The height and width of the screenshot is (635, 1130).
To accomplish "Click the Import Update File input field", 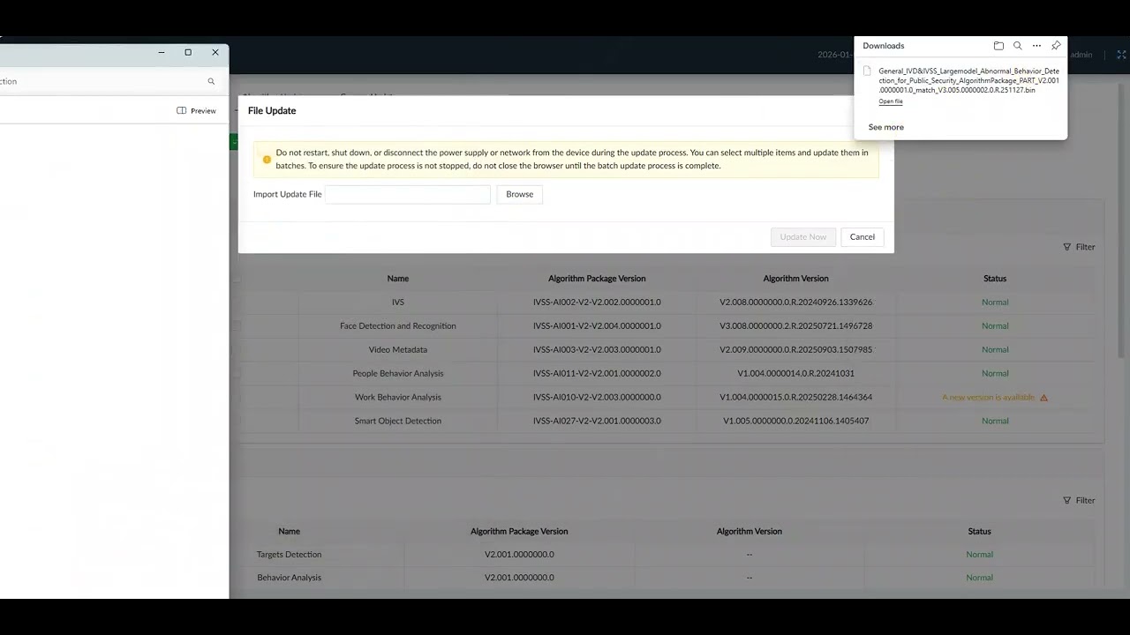I will 408,194.
